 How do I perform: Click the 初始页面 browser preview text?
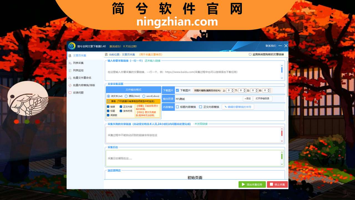coord(195,177)
